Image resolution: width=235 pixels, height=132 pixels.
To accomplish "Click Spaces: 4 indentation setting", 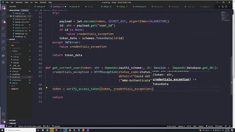I will pos(181,126).
